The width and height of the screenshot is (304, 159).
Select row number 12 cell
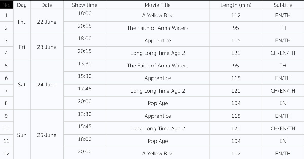tap(7, 153)
